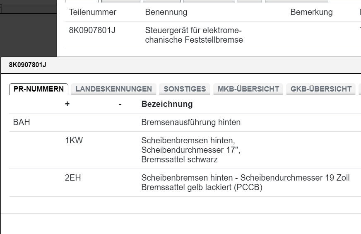Click the Benennung column header
361x234 pixels.
coord(166,12)
